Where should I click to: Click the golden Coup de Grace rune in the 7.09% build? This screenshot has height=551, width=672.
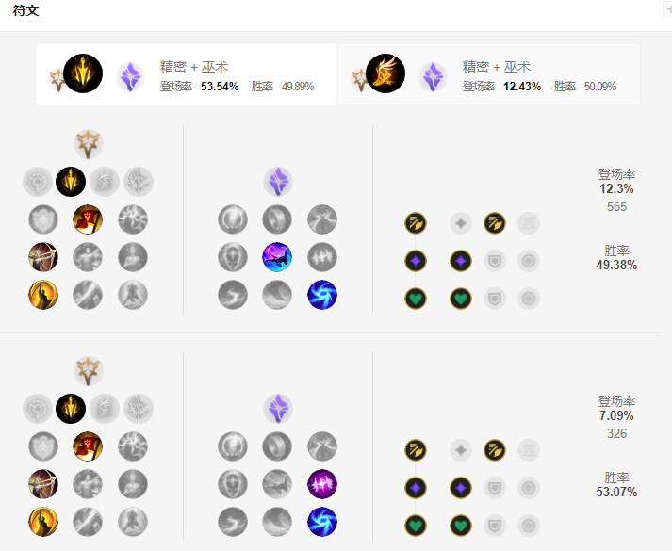[43, 522]
